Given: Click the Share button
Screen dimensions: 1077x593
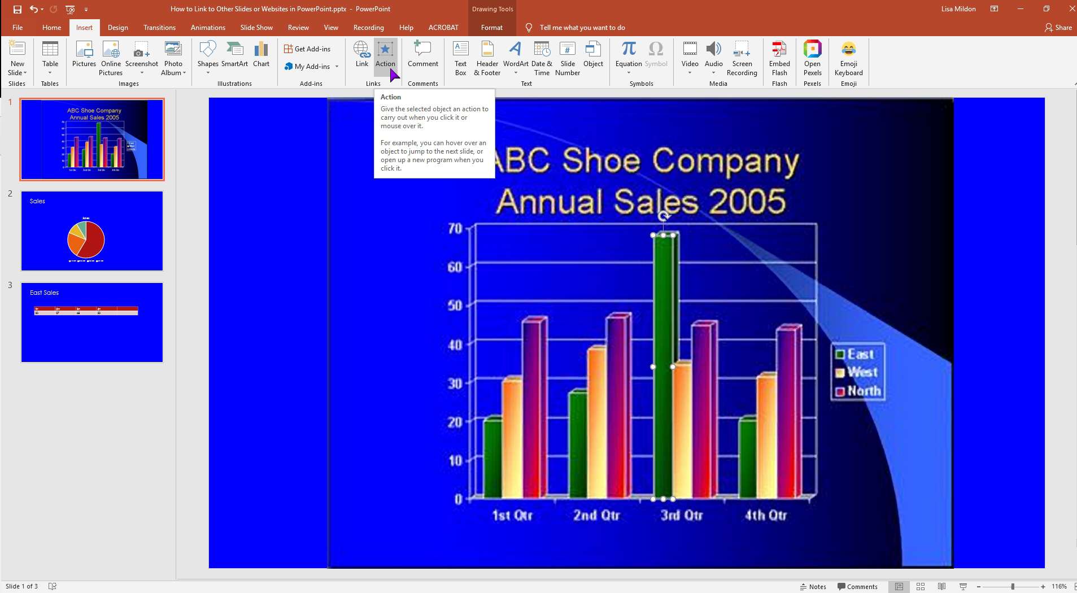Looking at the screenshot, I should click(x=1058, y=27).
